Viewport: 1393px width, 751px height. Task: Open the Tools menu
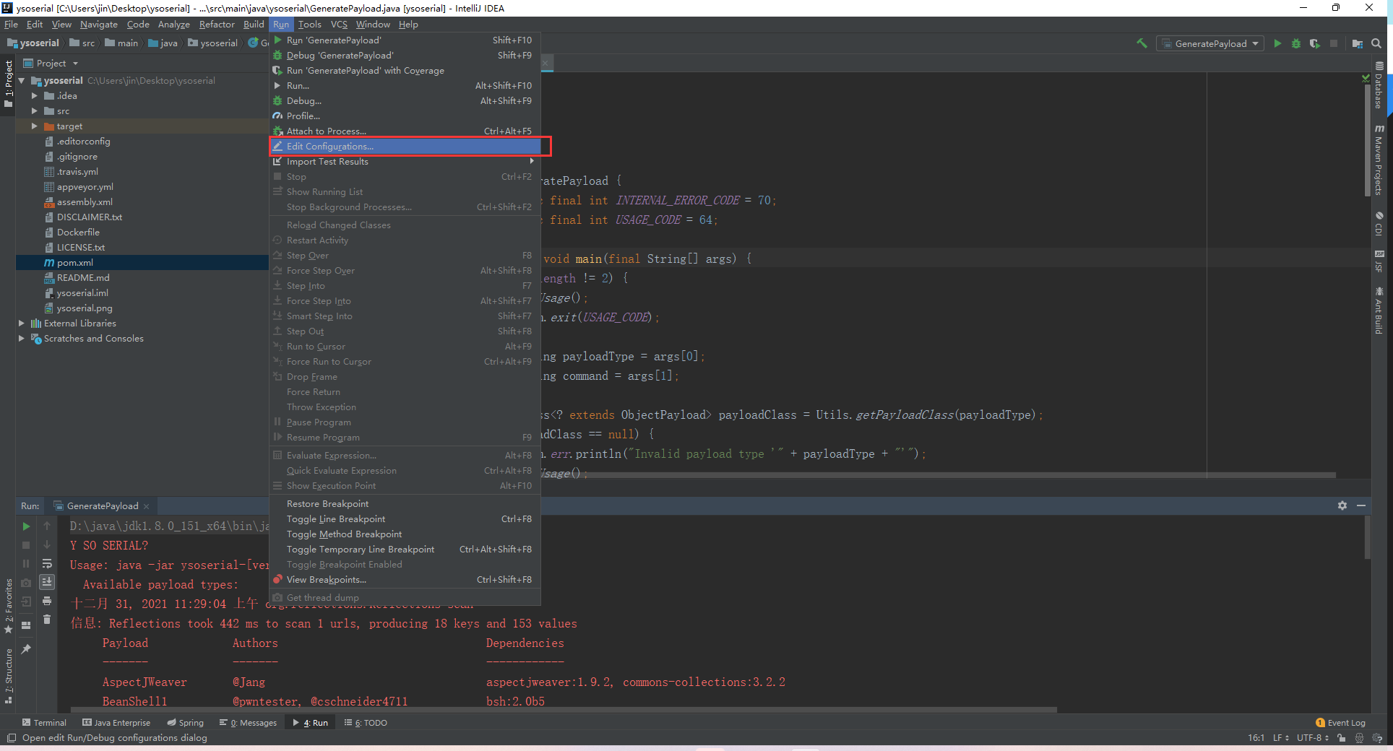[309, 25]
